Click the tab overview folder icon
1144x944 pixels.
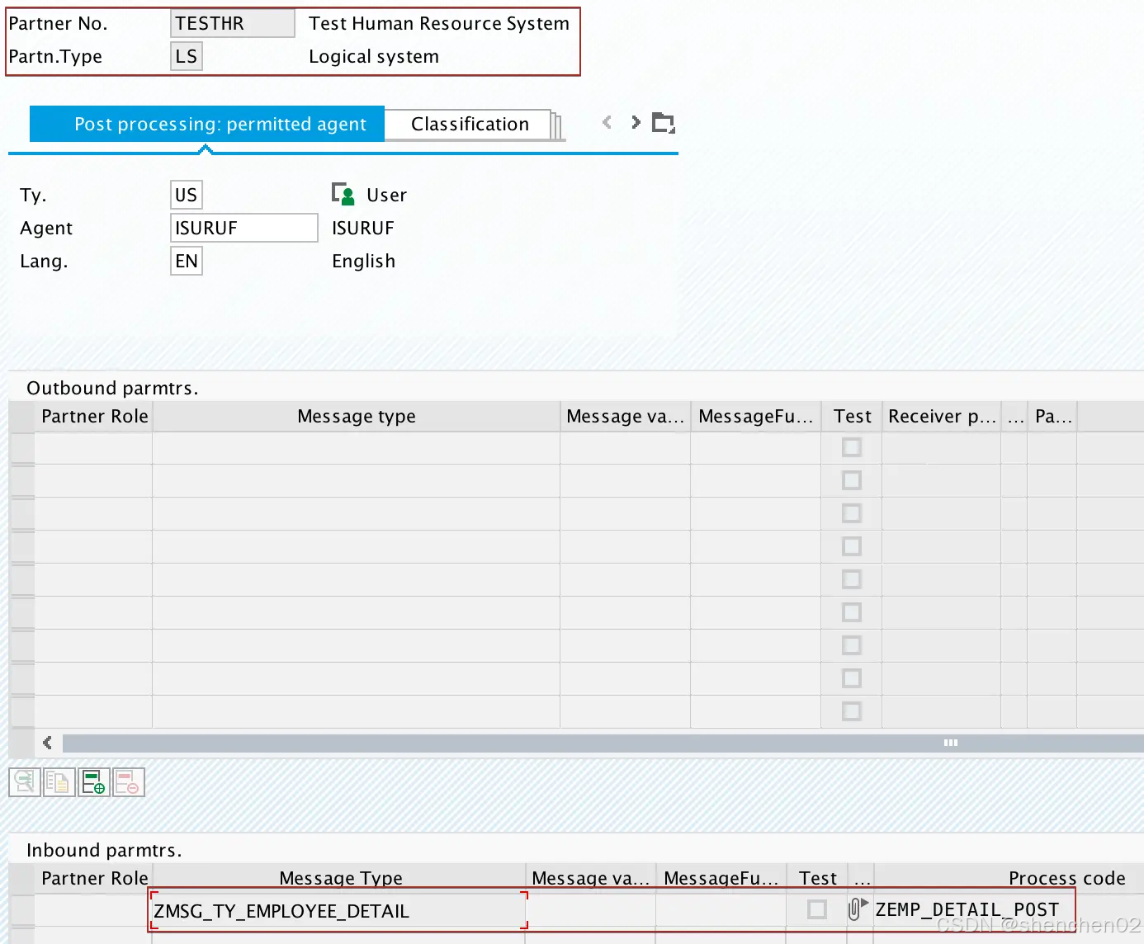click(x=664, y=122)
